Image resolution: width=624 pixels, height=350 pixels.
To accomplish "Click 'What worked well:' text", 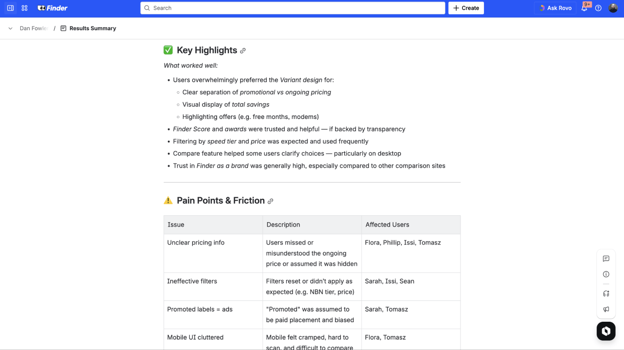I will click(x=191, y=65).
